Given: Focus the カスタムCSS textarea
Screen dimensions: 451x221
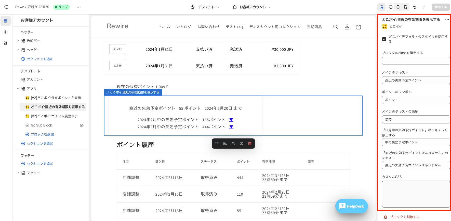Looking at the screenshot, I should click(x=416, y=194).
